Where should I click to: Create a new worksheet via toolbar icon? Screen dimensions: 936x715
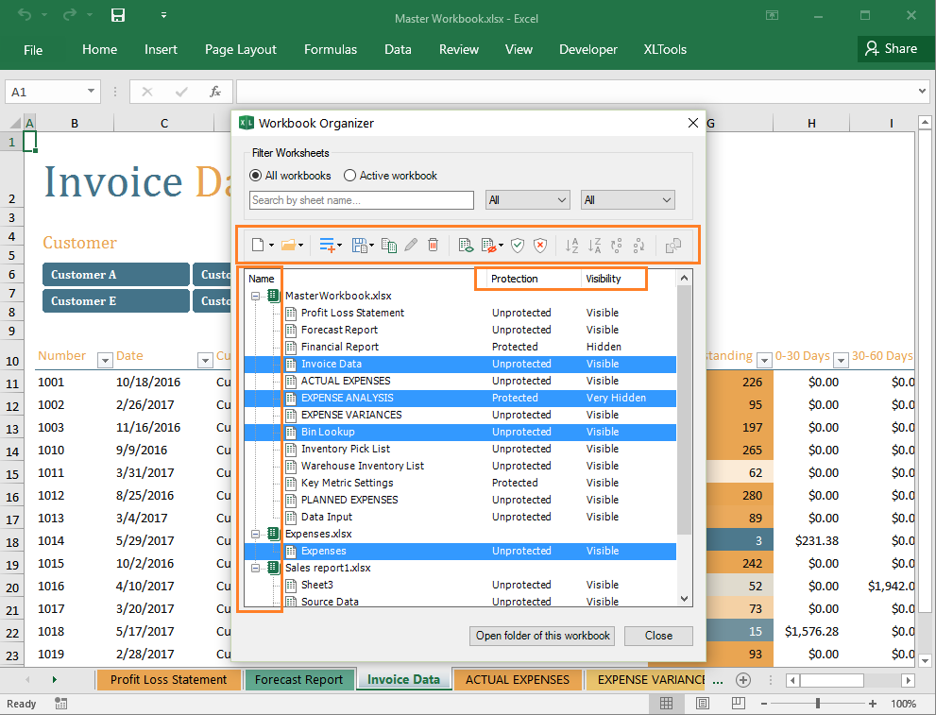tap(257, 245)
